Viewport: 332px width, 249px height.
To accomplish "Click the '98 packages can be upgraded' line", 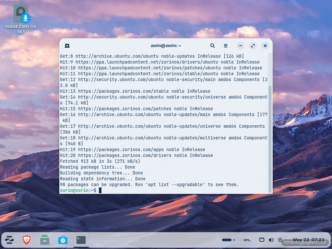I will click(149, 184).
